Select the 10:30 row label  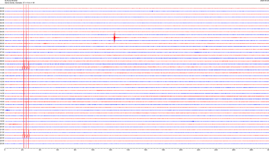(2, 70)
